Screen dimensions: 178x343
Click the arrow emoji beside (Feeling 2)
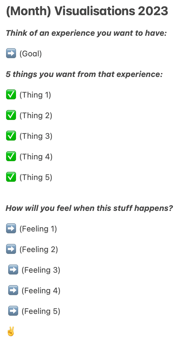click(x=11, y=249)
